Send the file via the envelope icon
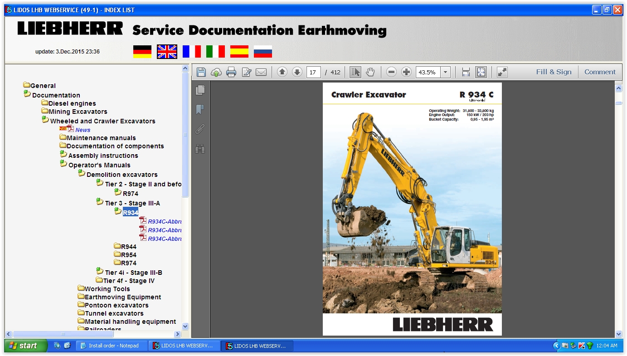627x356 pixels. tap(261, 72)
